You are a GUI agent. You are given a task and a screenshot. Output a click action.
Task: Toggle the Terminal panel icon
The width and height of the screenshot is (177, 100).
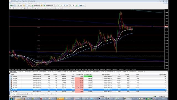click(27, 6)
